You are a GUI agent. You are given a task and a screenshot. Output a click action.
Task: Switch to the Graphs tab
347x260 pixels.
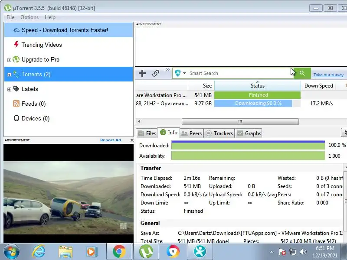click(x=249, y=133)
